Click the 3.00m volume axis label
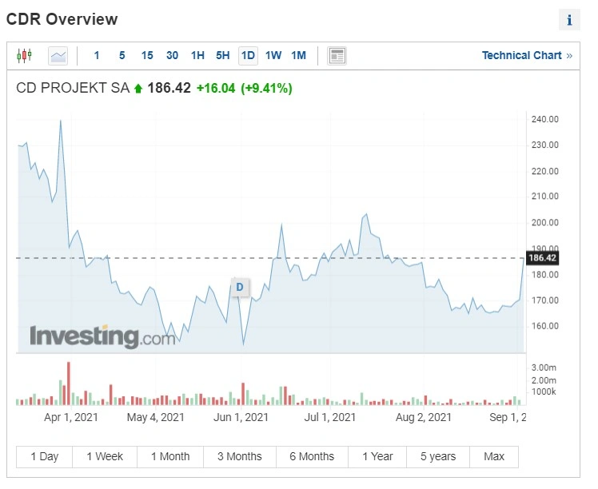 544,368
